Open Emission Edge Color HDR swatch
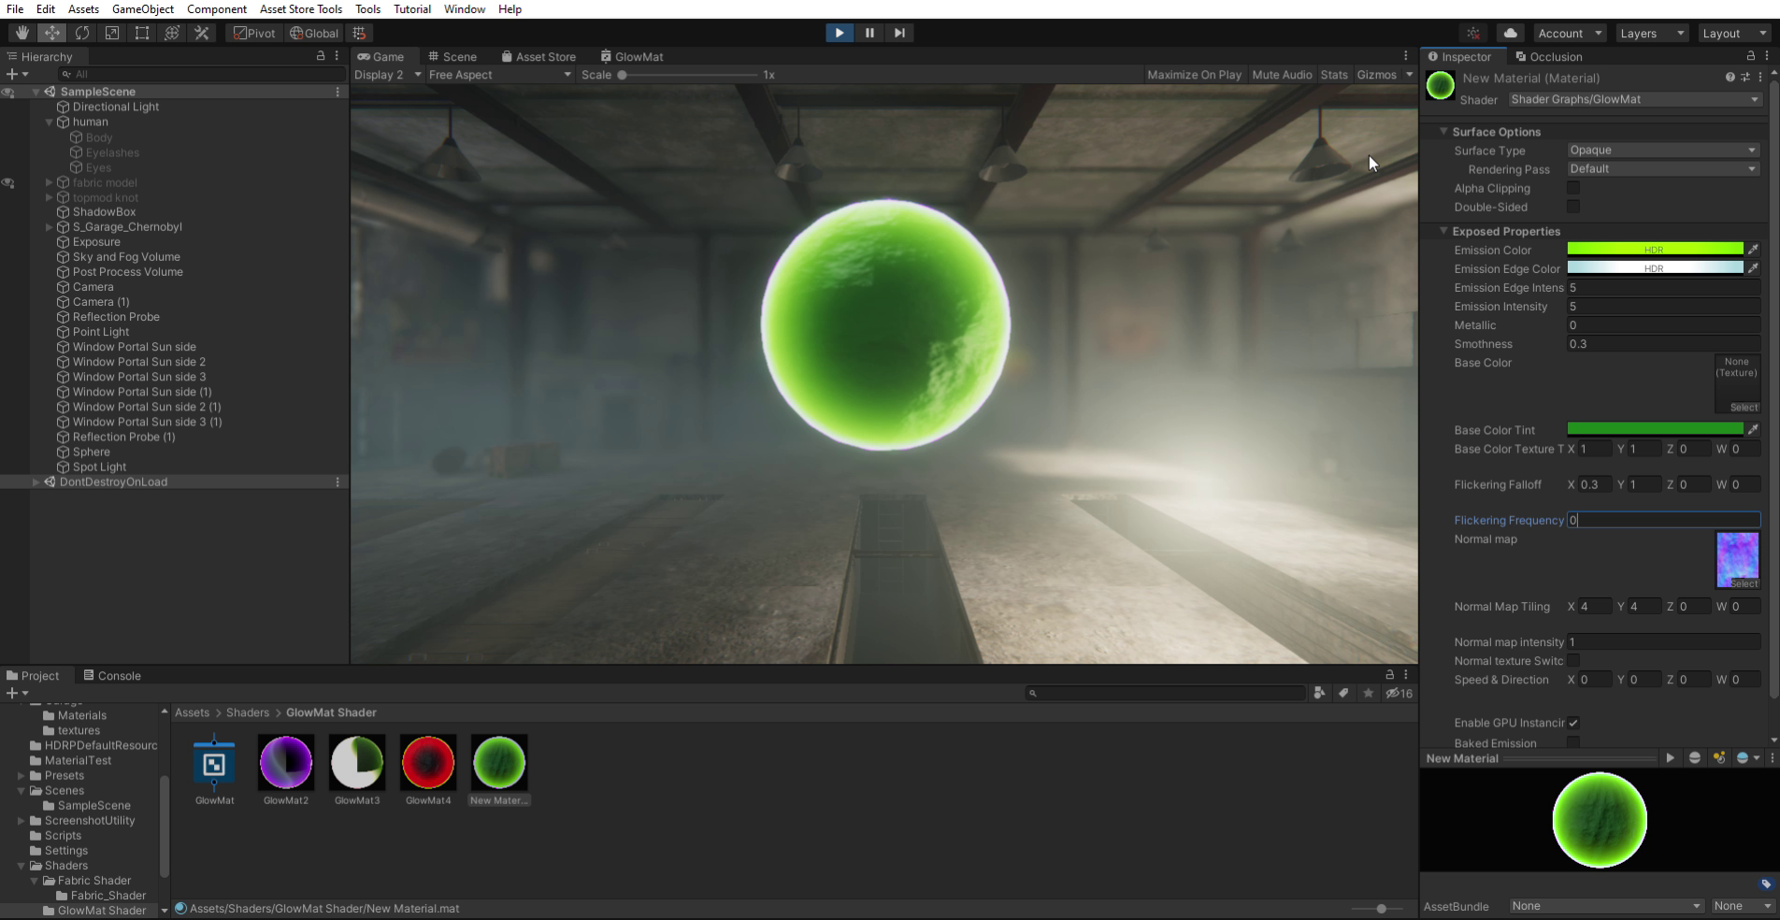1780x920 pixels. 1655,268
